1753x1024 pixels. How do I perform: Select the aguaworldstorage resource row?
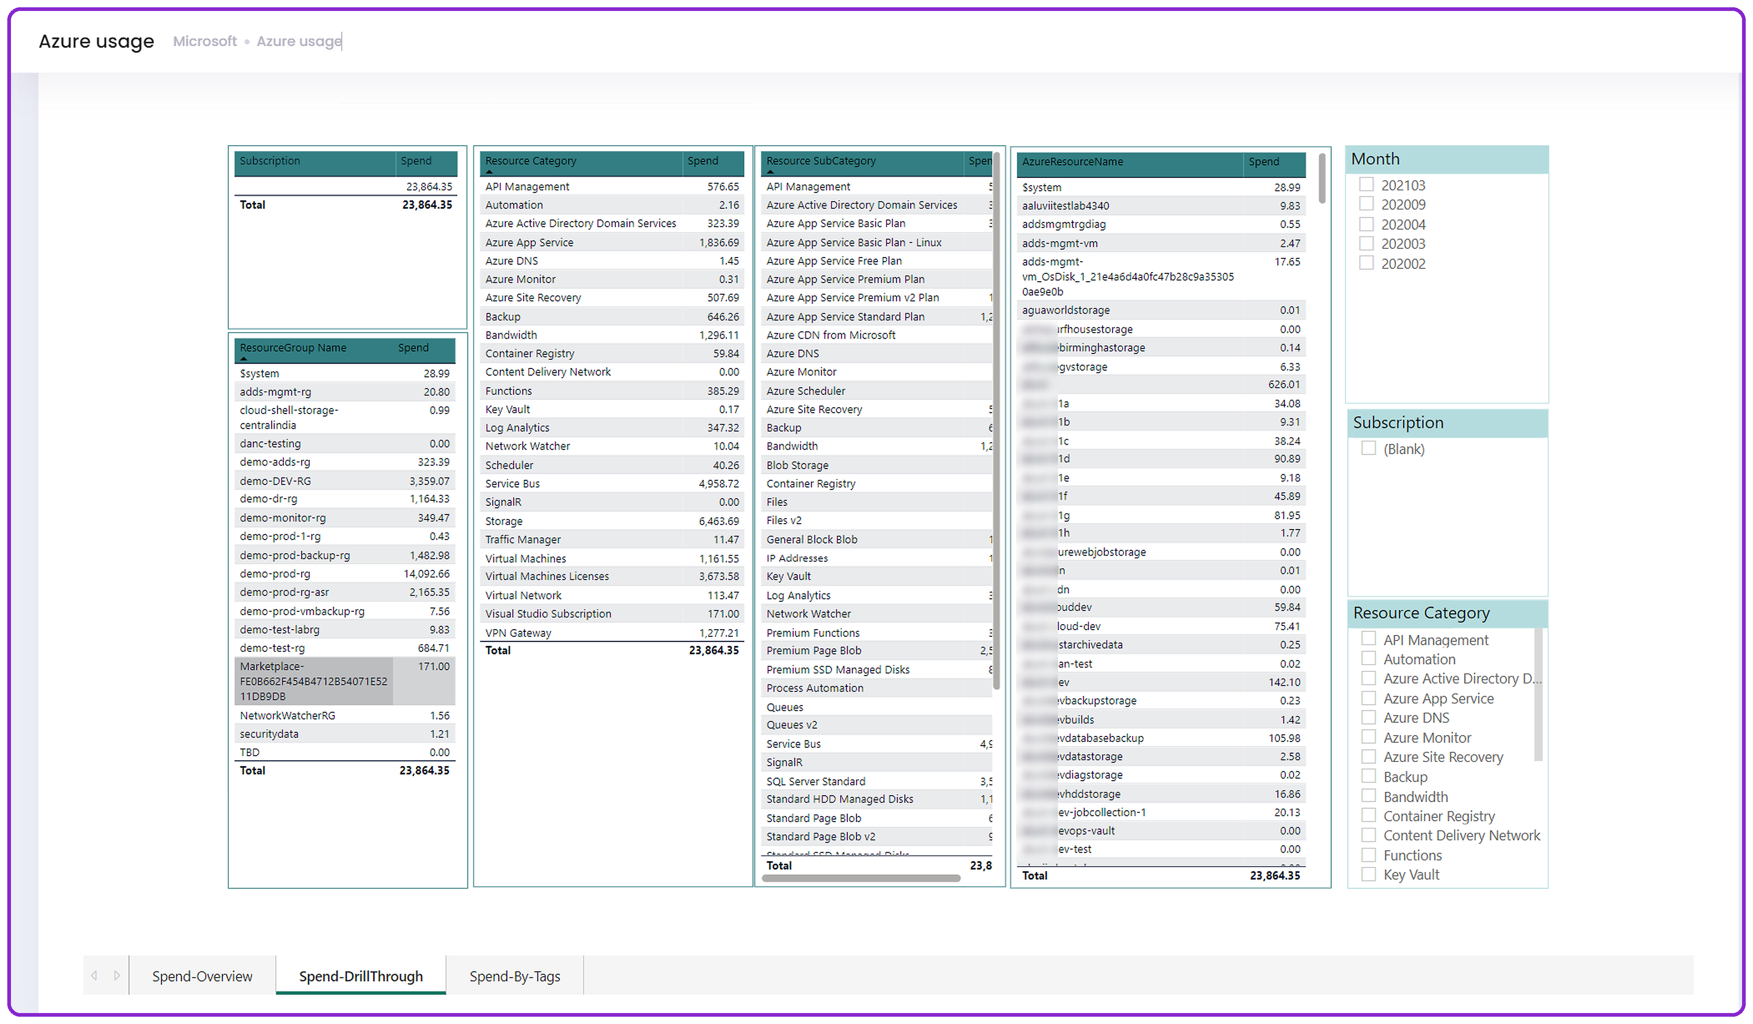[1160, 310]
